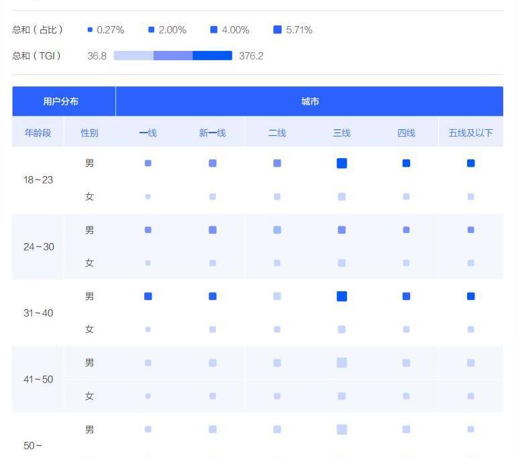Viewport: 516px width, 458px height.
Task: Select the 年龄段 column header
Action: pos(38,133)
